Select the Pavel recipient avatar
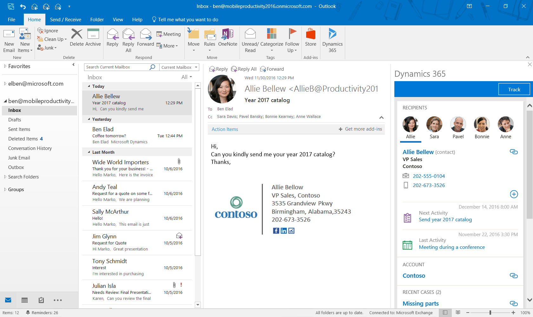 (458, 124)
